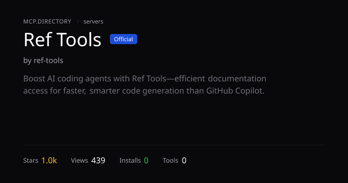Click the description text about AI coding agents
This screenshot has width=348, height=183.
click(145, 85)
